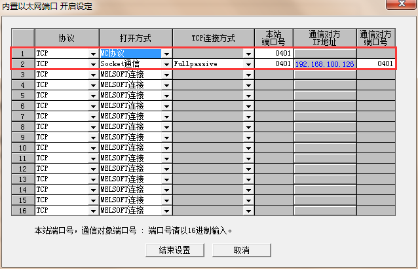Select highlighted MC协议 text in row 1
Viewport: 418px width, 269px height.
point(112,53)
